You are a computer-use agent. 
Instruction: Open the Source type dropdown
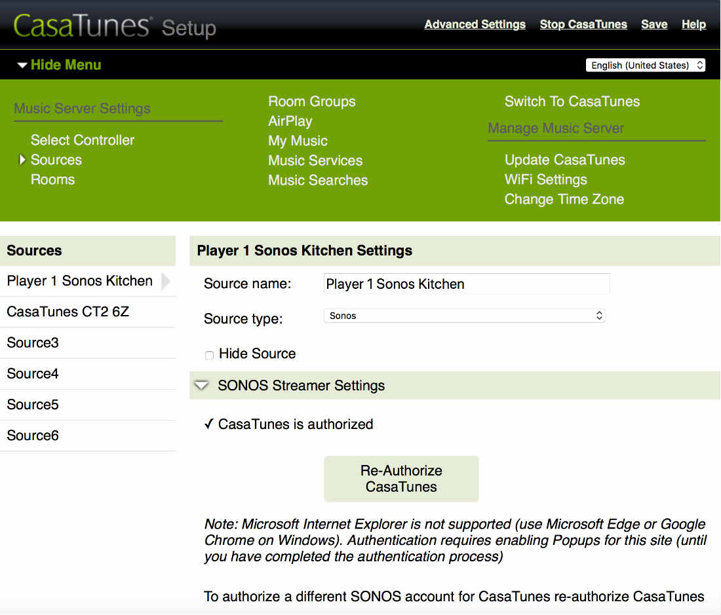point(465,316)
